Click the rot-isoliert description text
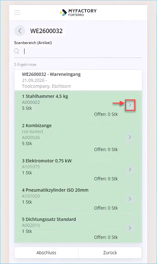 (x=33, y=132)
